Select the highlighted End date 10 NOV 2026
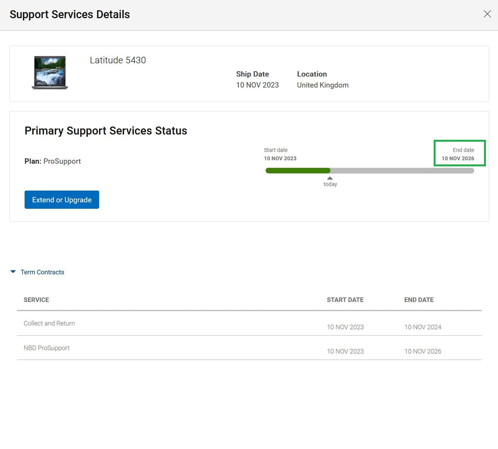Screen dimensions: 498x449 point(459,153)
